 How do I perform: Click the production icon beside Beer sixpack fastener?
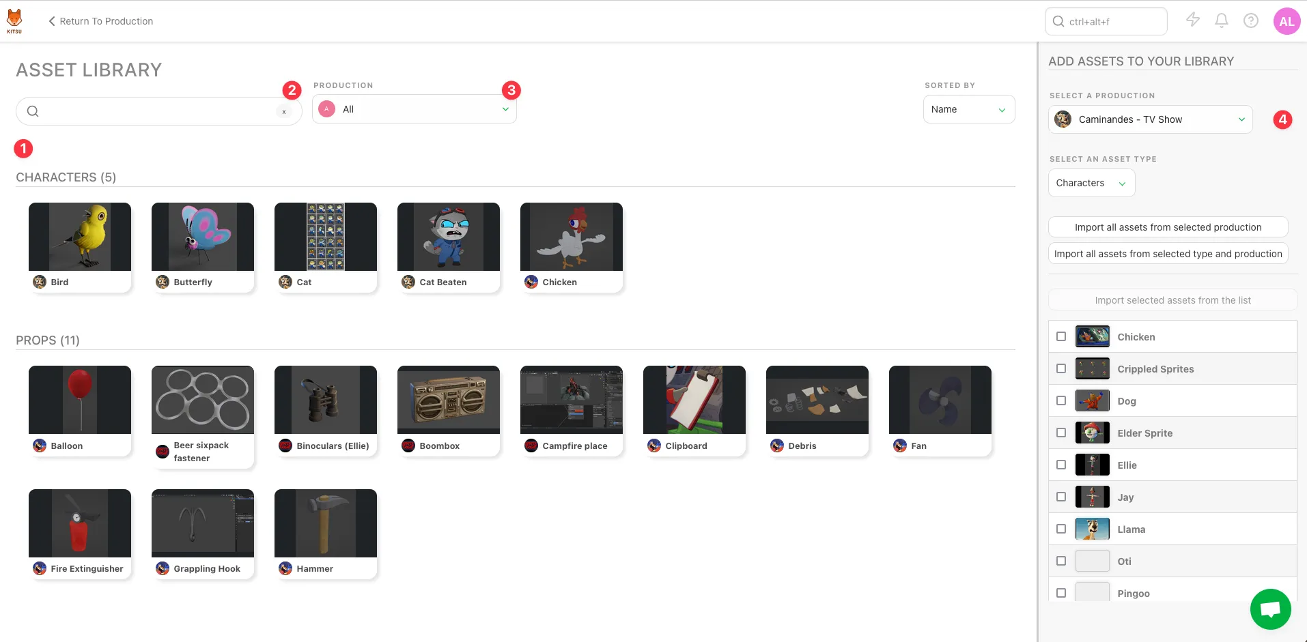[163, 452]
